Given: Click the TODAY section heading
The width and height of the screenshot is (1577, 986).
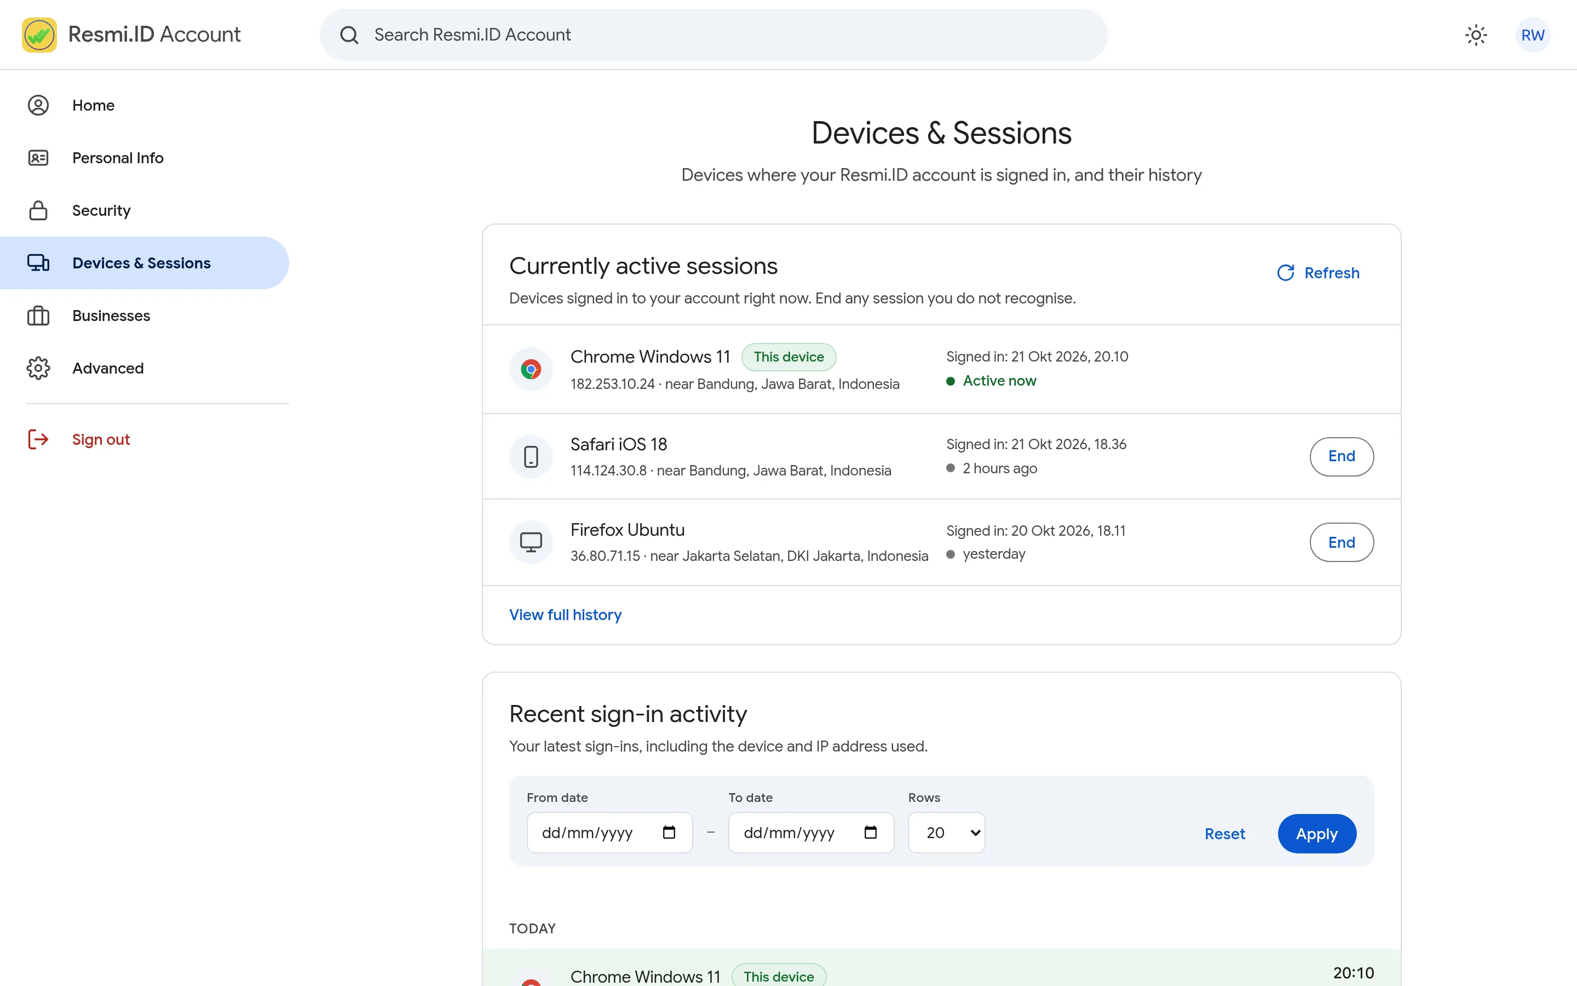Looking at the screenshot, I should point(532,928).
